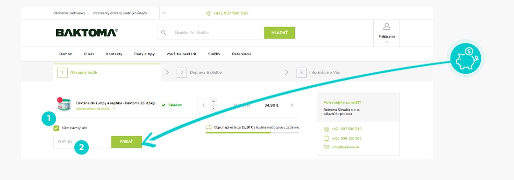Open the Obchodné podmienky link
This screenshot has width=514, height=180.
tap(69, 13)
